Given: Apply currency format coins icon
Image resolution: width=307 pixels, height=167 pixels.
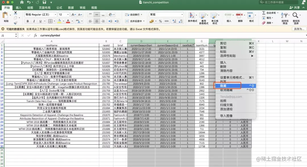Looking at the screenshot, I should click(152, 21).
